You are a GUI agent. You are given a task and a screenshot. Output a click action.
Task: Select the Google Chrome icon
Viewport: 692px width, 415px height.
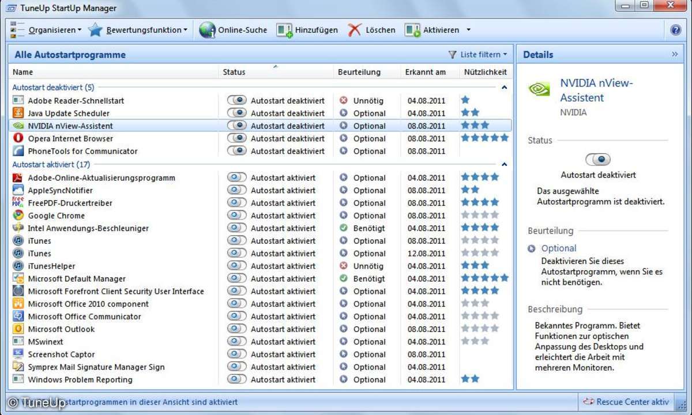18,216
